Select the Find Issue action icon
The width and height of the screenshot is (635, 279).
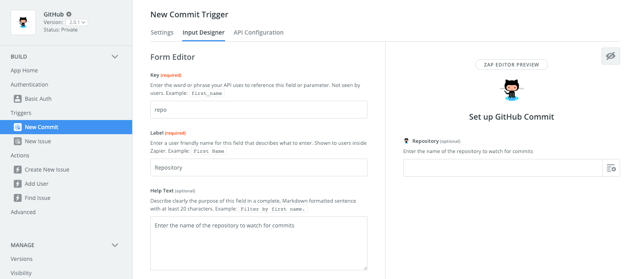tap(17, 198)
